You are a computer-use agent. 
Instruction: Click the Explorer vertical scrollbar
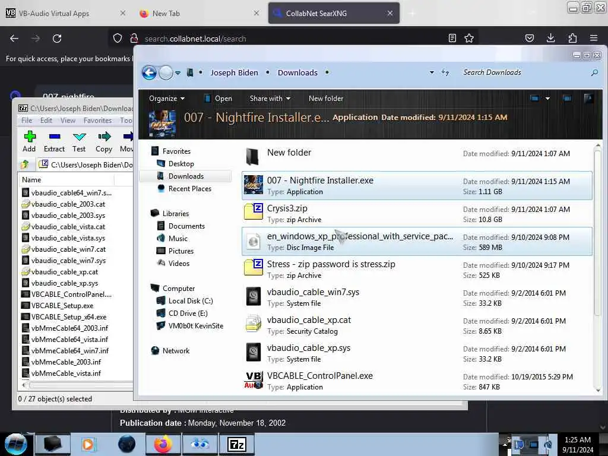tap(598, 233)
